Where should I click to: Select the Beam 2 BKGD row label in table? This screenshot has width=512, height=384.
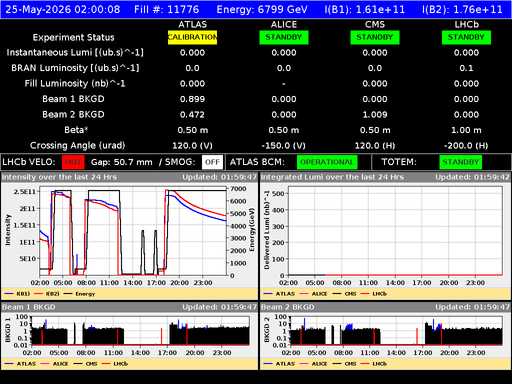coord(73,114)
